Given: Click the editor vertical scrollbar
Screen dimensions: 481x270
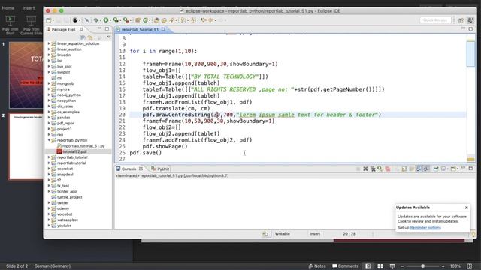Looking at the screenshot, I should [x=470, y=55].
